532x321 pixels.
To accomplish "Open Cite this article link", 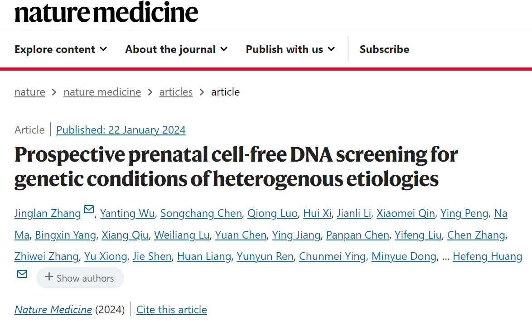I will click(171, 310).
